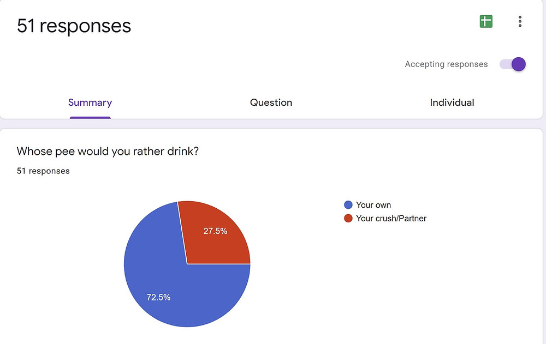Click the 27.5% percentage label
The image size is (546, 344).
pos(215,231)
